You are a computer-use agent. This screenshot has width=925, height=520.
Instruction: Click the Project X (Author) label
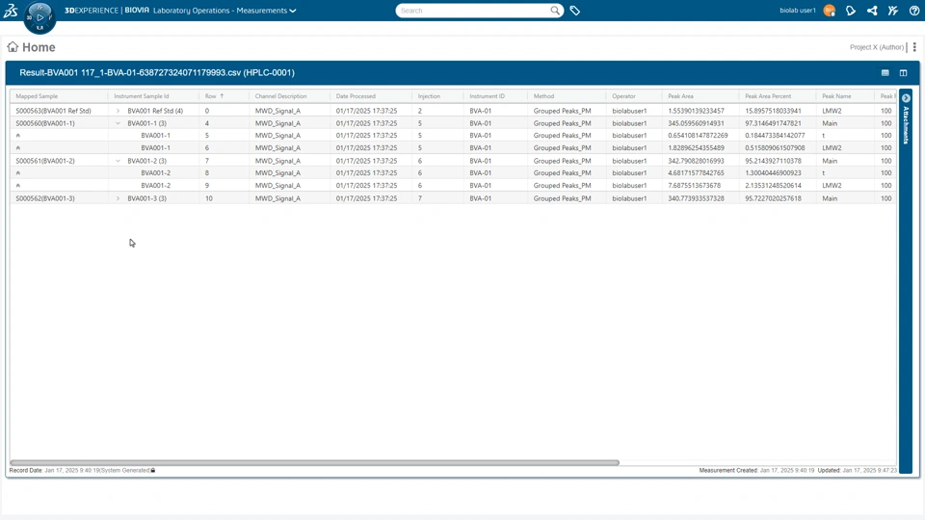point(877,47)
